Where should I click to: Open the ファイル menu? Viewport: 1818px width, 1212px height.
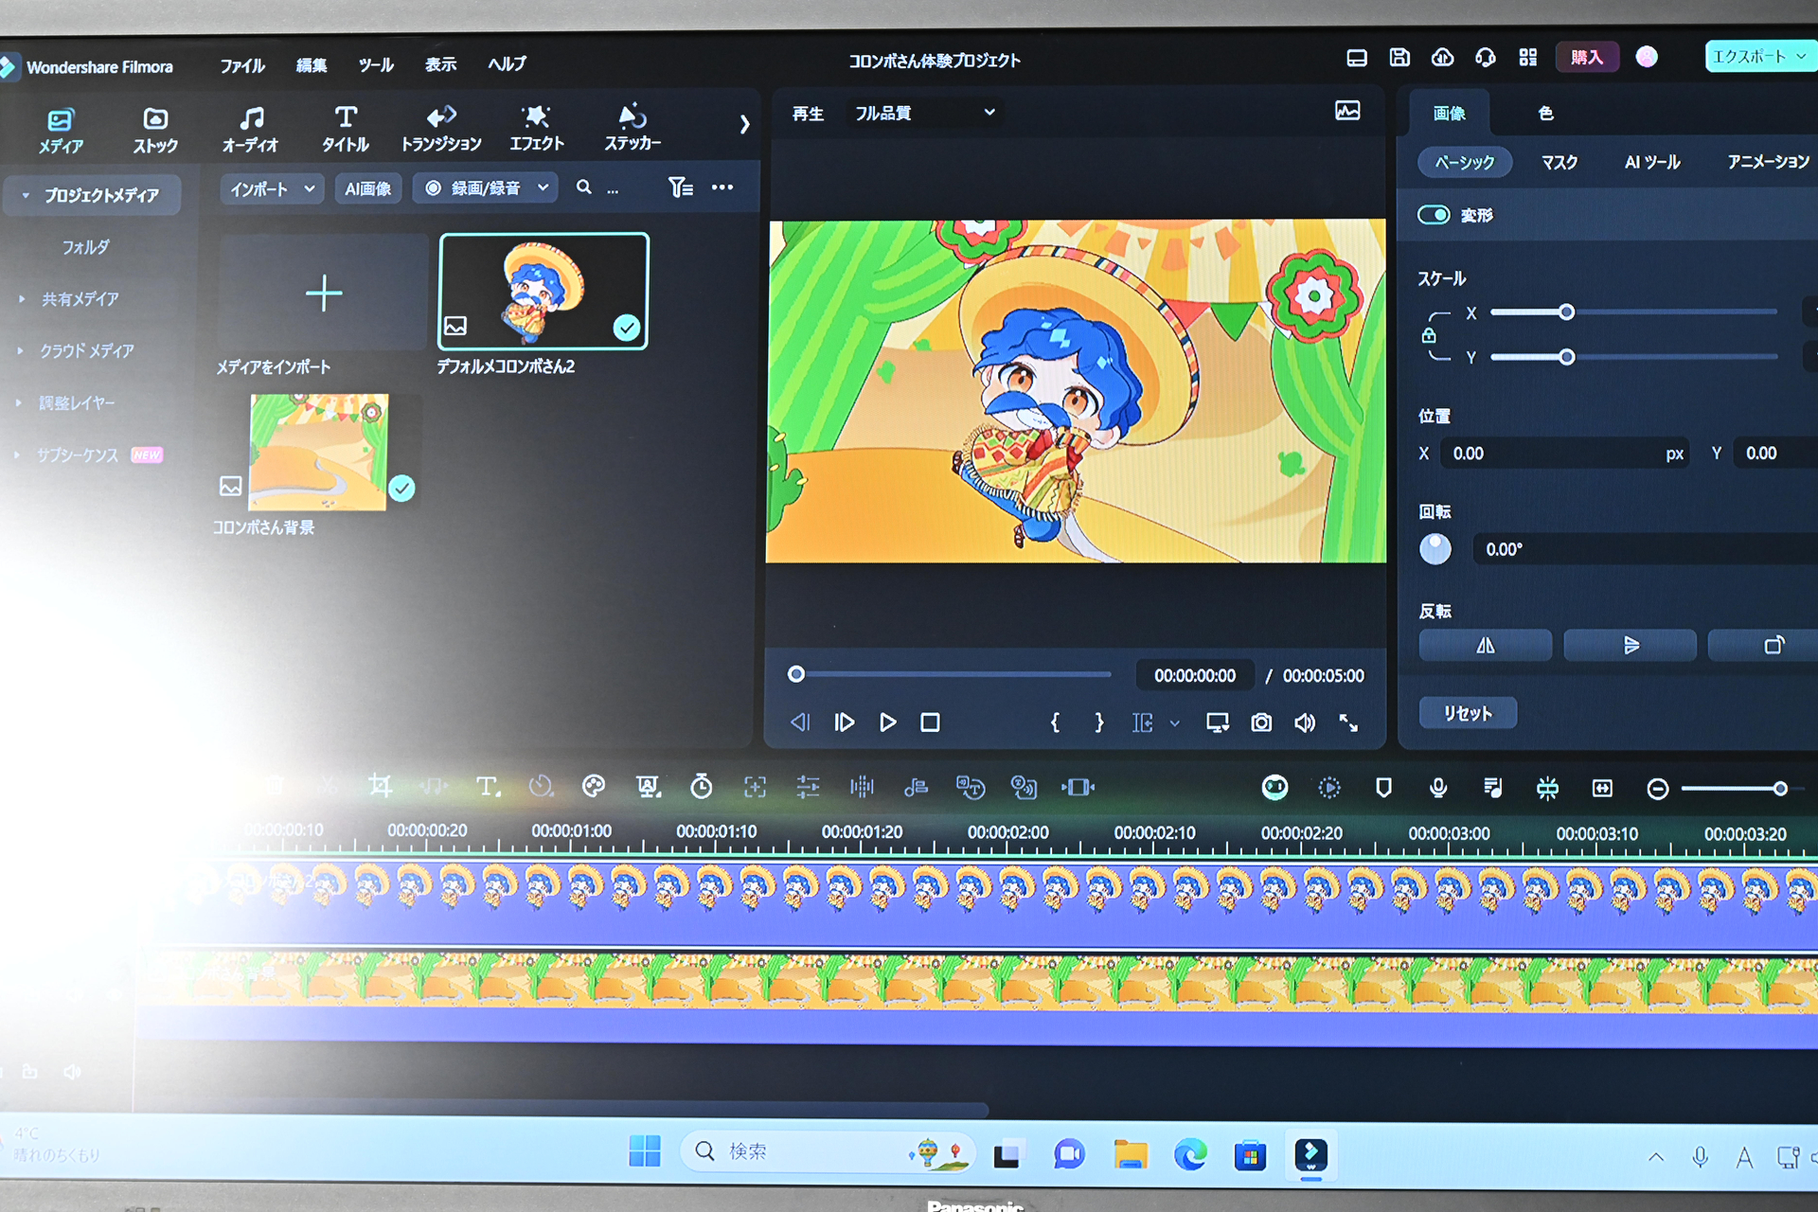[241, 65]
